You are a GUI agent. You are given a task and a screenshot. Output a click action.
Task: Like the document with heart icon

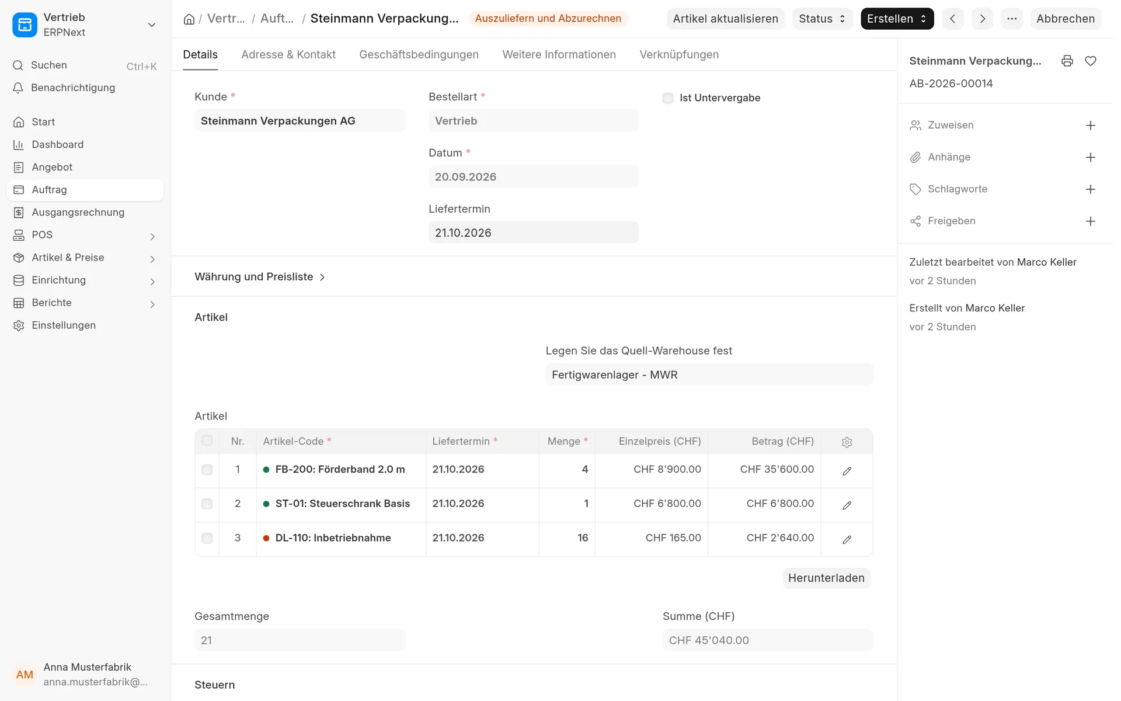(x=1091, y=61)
